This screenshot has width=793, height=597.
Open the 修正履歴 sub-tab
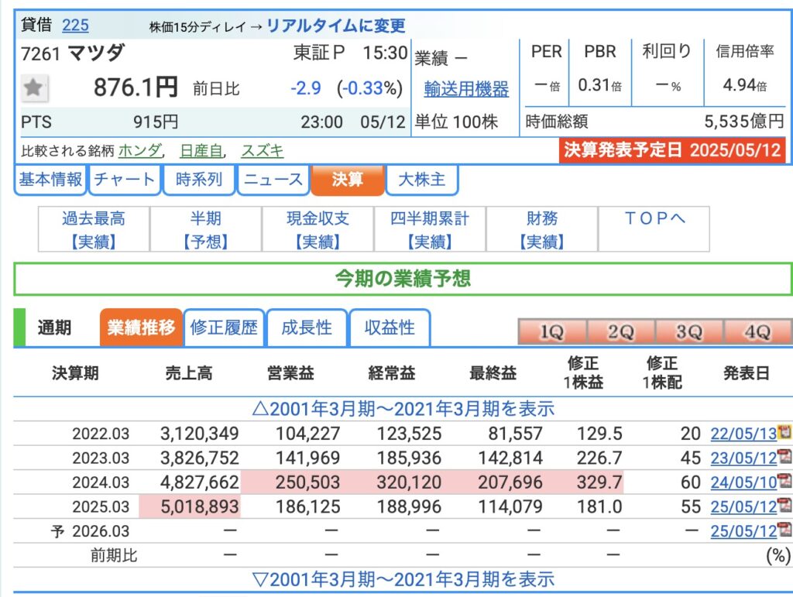[224, 328]
